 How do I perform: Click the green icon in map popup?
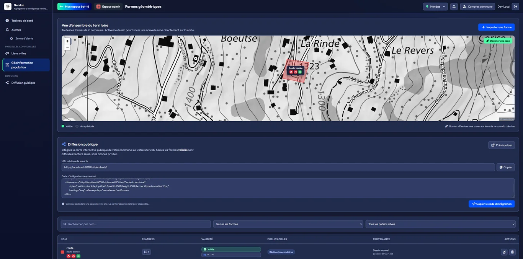(300, 72)
